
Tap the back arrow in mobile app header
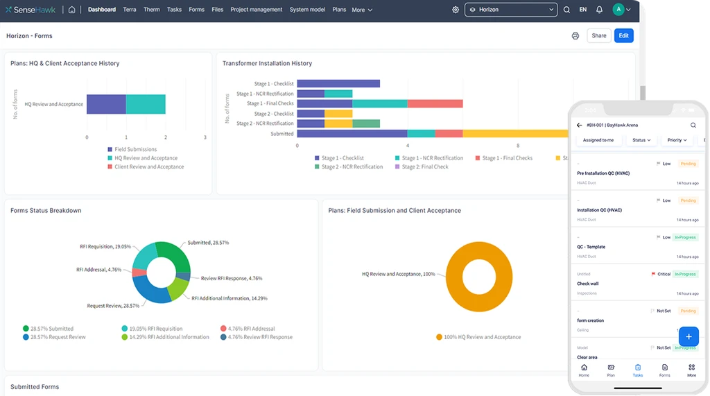click(580, 126)
